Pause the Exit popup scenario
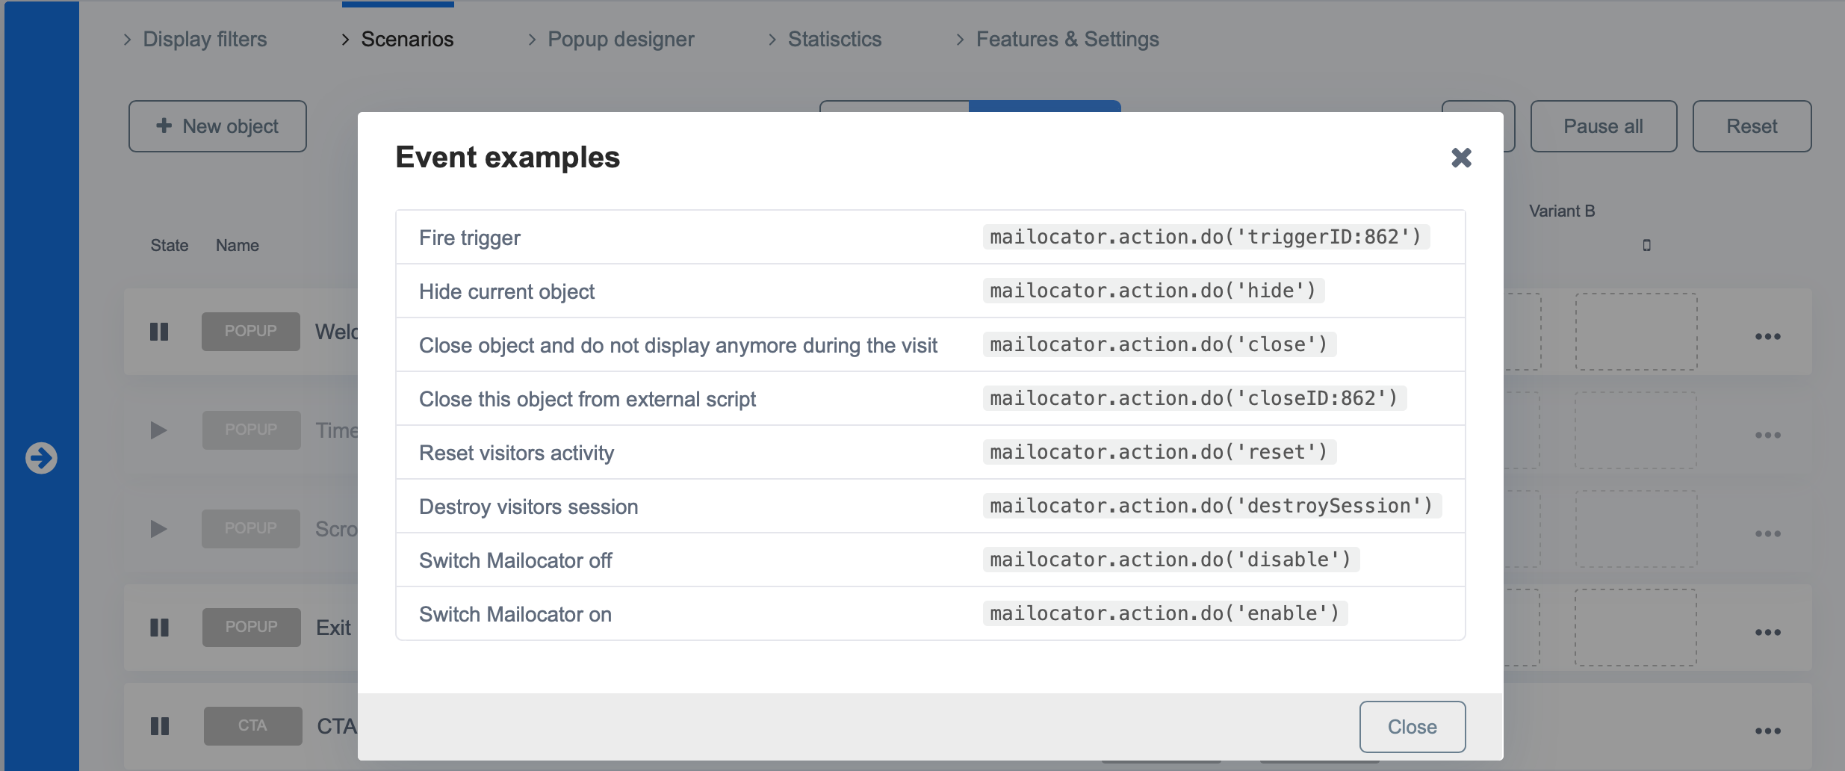 click(159, 628)
